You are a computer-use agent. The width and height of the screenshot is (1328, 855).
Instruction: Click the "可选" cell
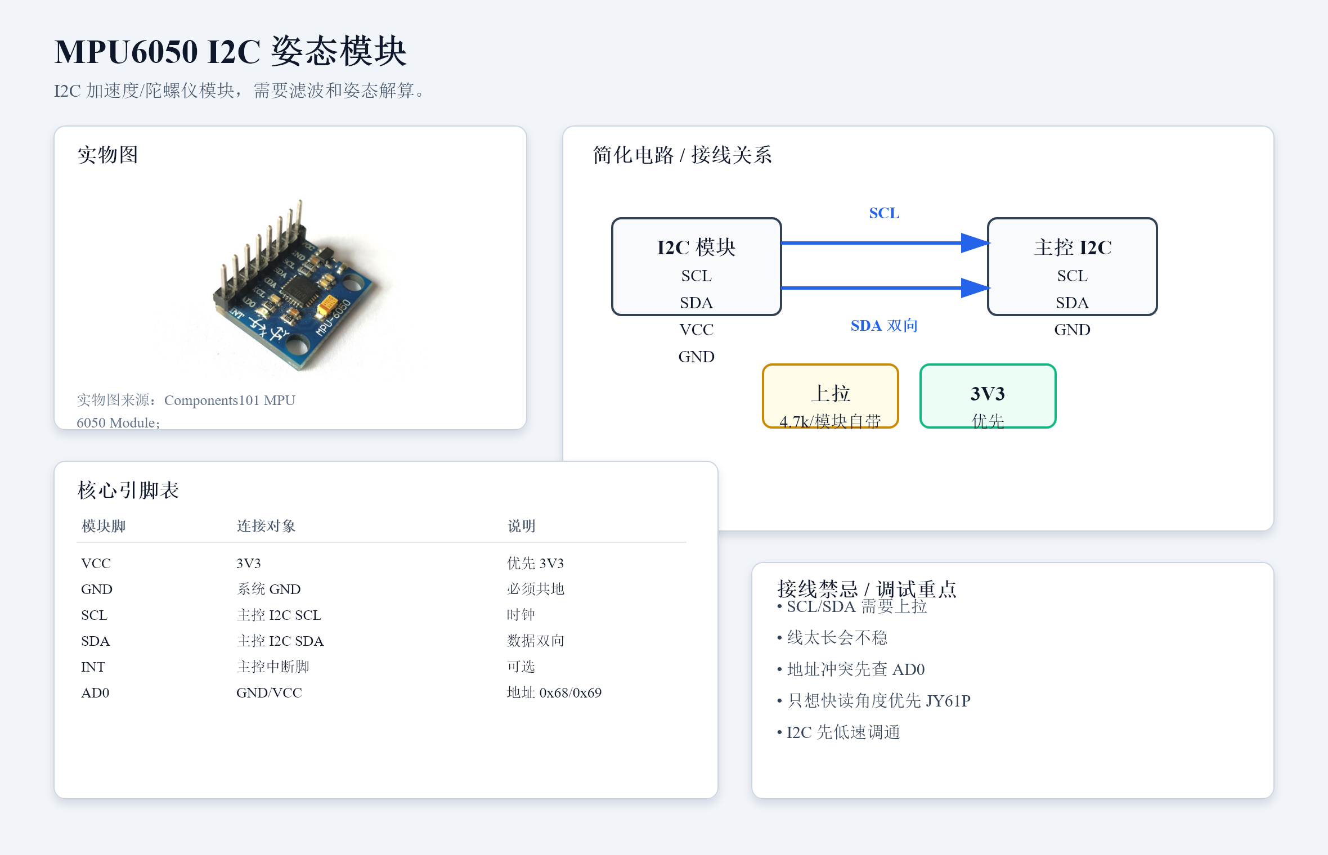pyautogui.click(x=521, y=667)
